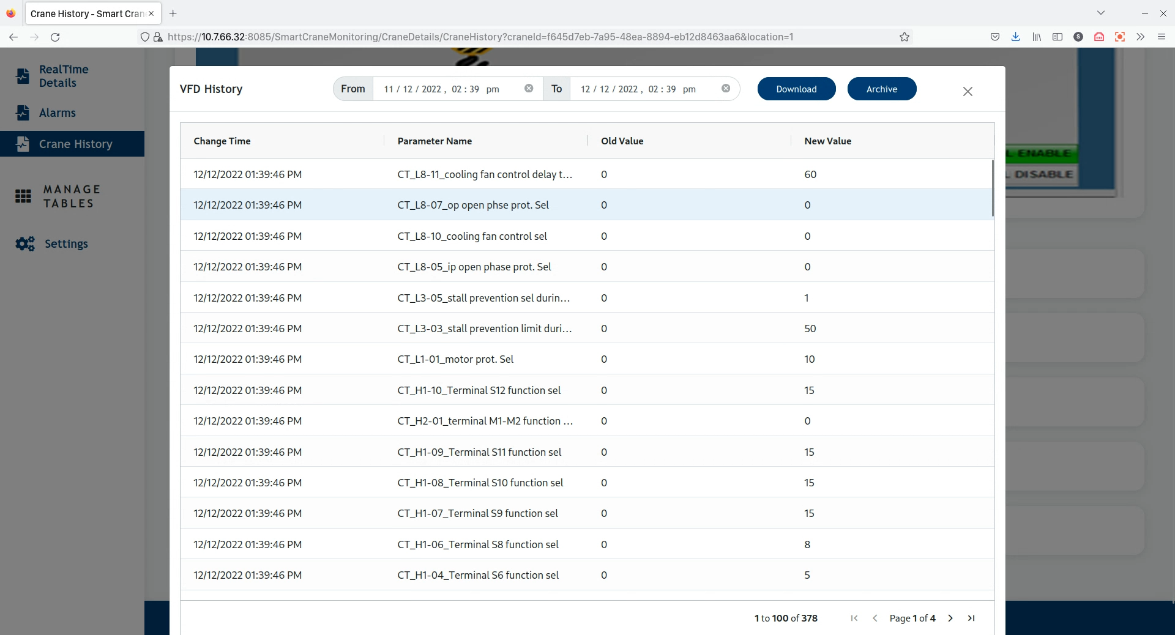Screen dimensions: 1175x635
Task: Open new browser tab
Action: point(173,13)
